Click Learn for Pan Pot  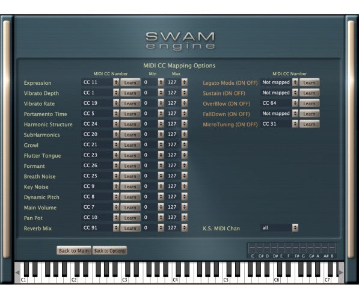[130, 217]
